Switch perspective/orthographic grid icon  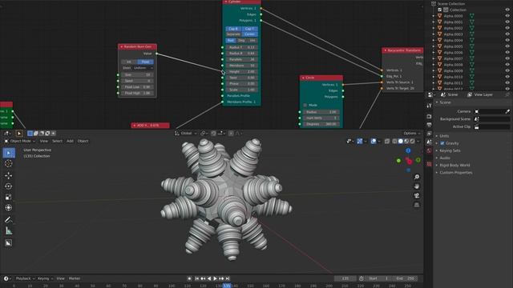417,205
